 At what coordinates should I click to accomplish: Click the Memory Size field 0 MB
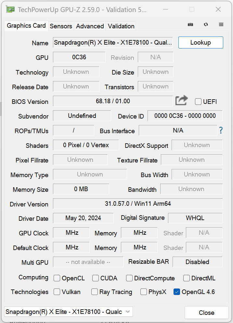(81, 189)
